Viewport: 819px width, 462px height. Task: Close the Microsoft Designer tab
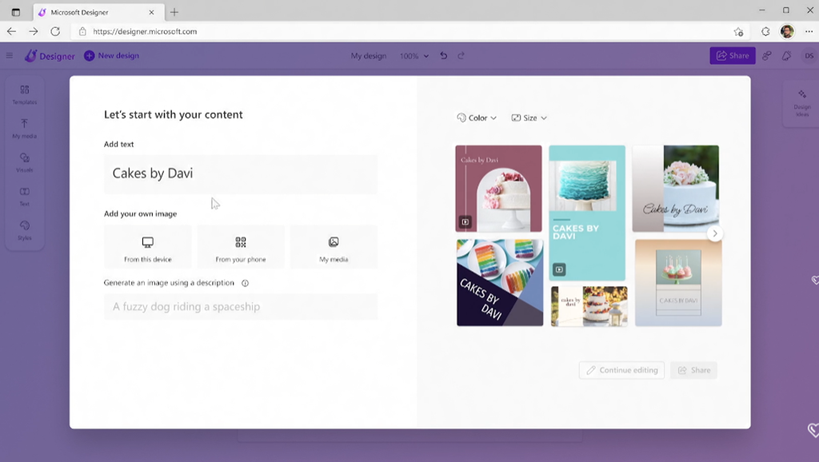151,12
